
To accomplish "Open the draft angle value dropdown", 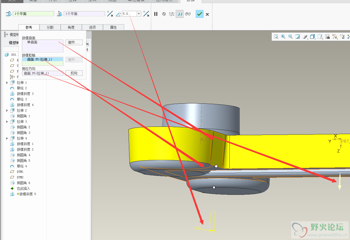I will click(139, 14).
